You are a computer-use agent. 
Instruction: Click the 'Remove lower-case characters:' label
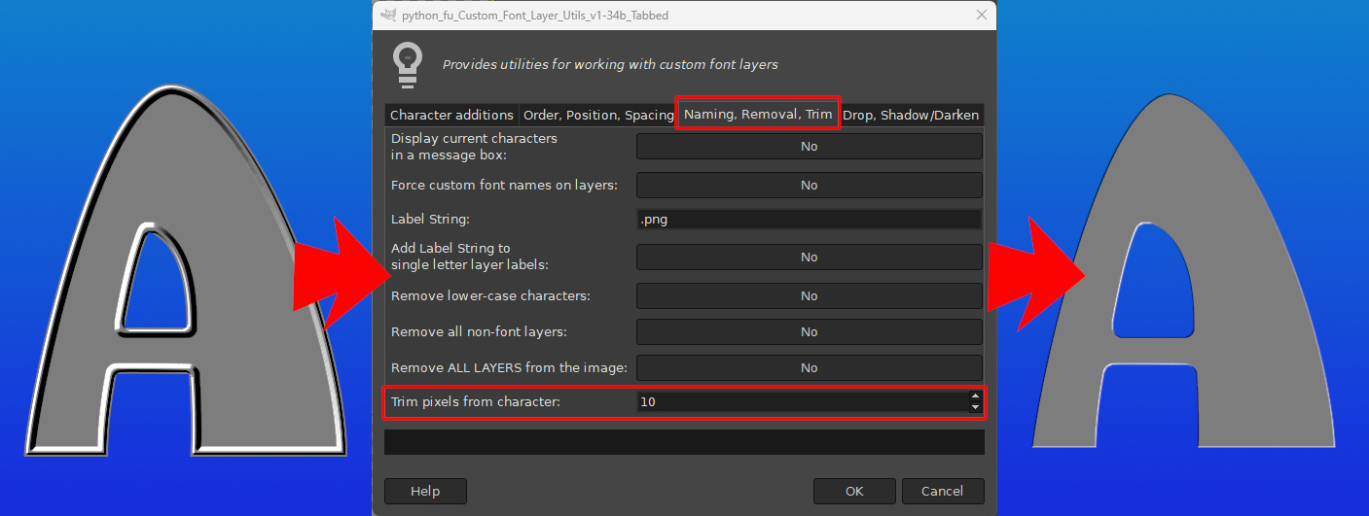(490, 295)
